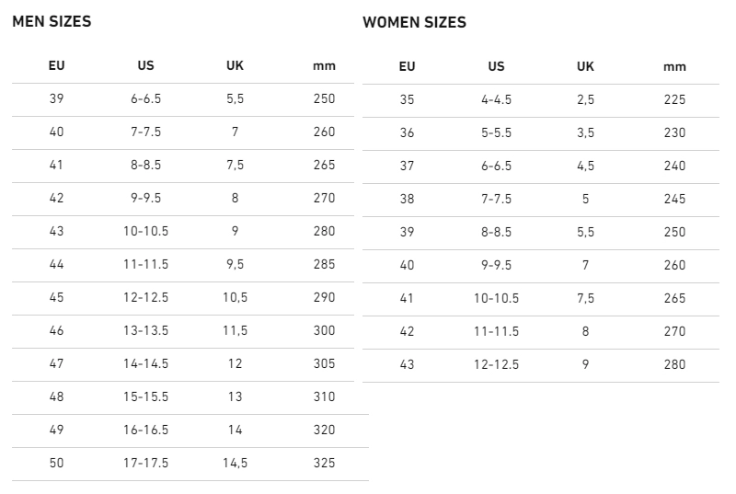The width and height of the screenshot is (736, 494).
Task: Click the mm column header in women's table
Action: (x=674, y=66)
